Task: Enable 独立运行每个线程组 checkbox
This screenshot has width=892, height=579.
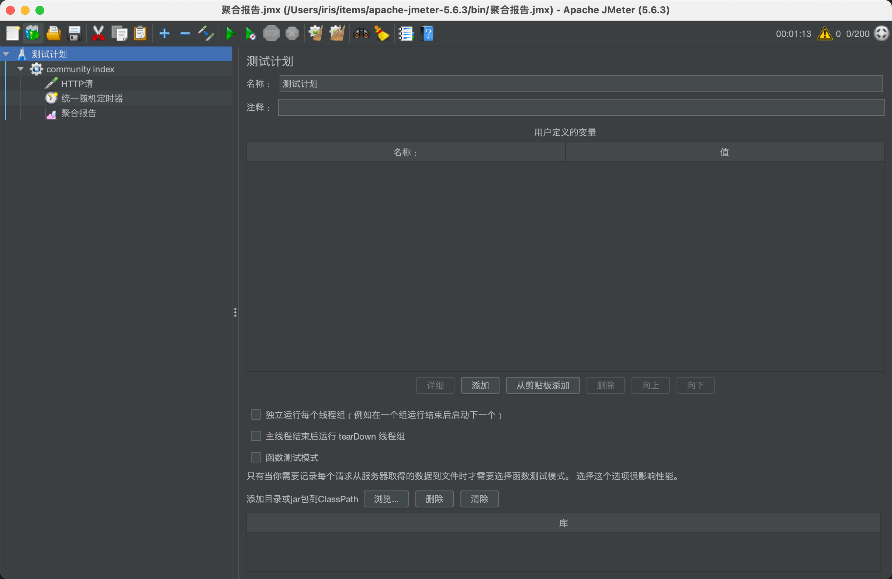Action: point(256,415)
